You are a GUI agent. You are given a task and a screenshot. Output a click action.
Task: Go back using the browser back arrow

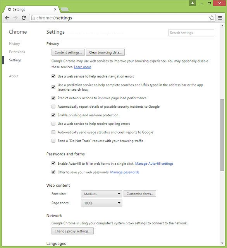(7, 18)
